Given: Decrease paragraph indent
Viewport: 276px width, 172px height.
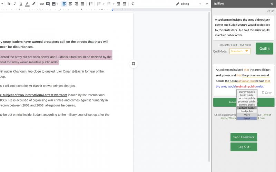Looking at the screenshot, I should [118, 4].
